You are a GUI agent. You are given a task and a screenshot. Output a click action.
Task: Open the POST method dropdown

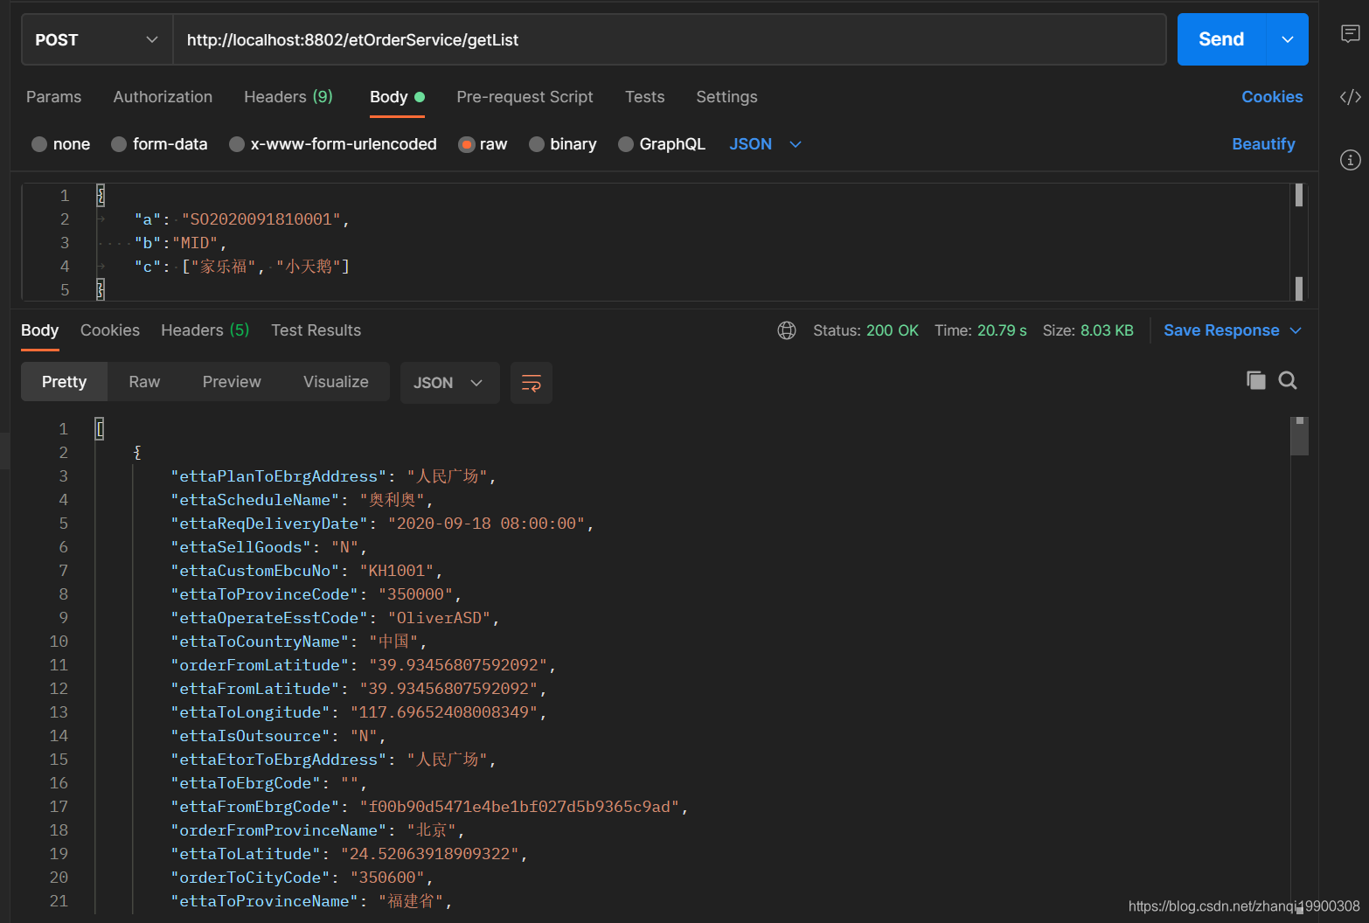(97, 39)
